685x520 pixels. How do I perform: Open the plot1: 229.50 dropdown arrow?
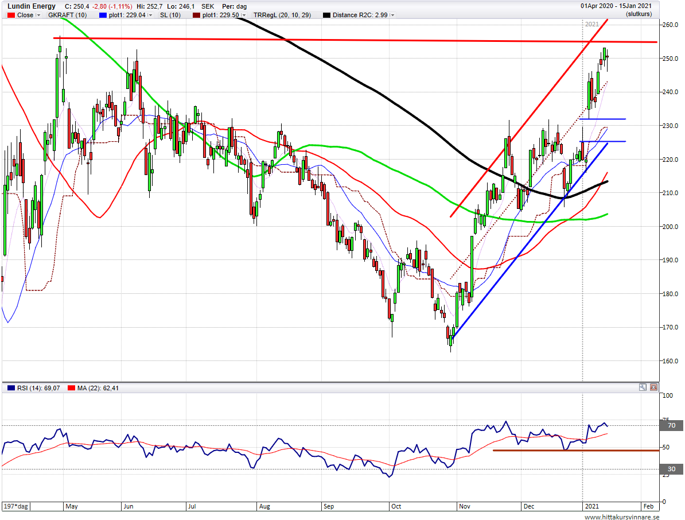point(244,15)
